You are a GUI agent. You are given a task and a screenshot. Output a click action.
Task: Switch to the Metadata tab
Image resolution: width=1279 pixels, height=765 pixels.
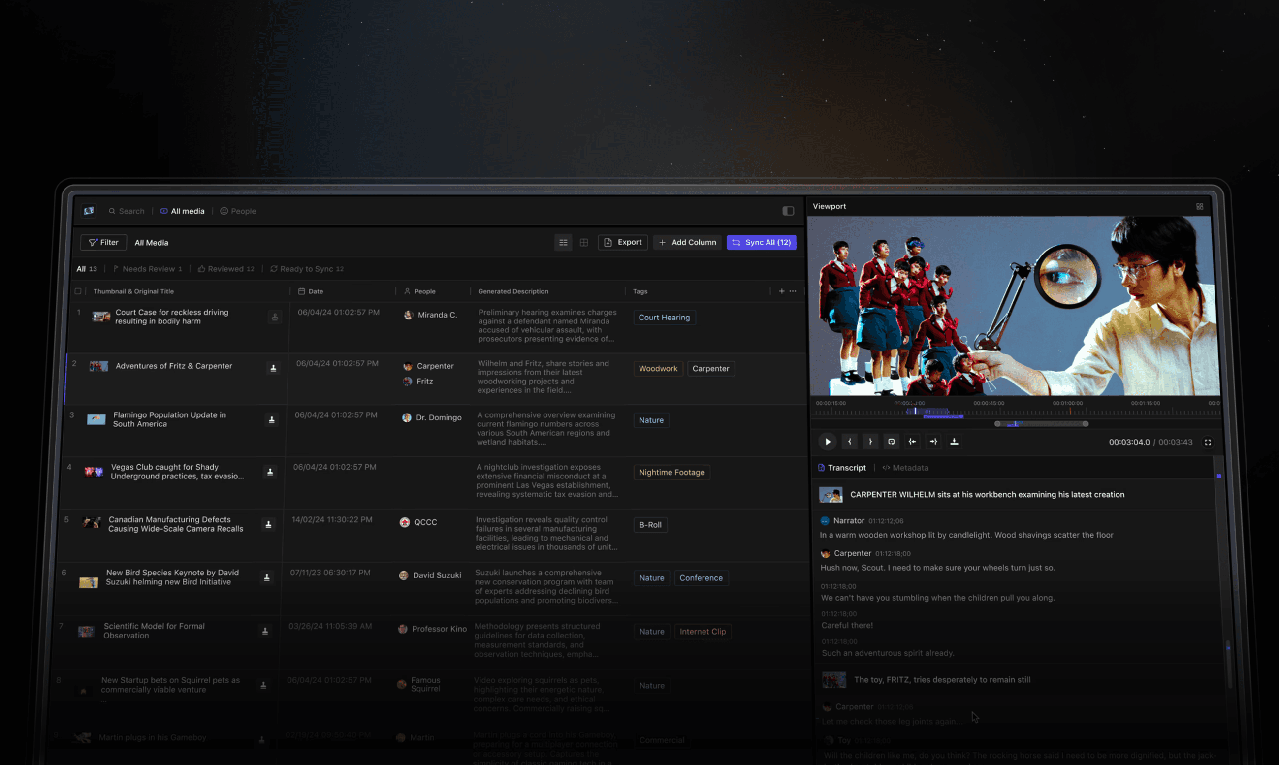905,468
